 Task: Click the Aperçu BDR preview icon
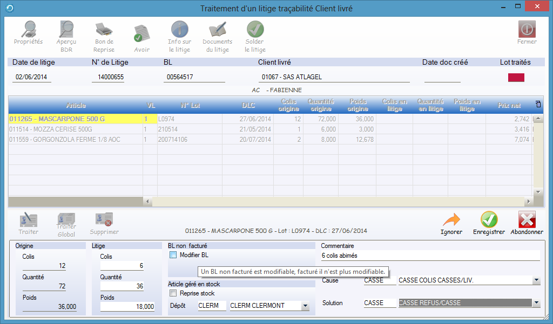66,30
